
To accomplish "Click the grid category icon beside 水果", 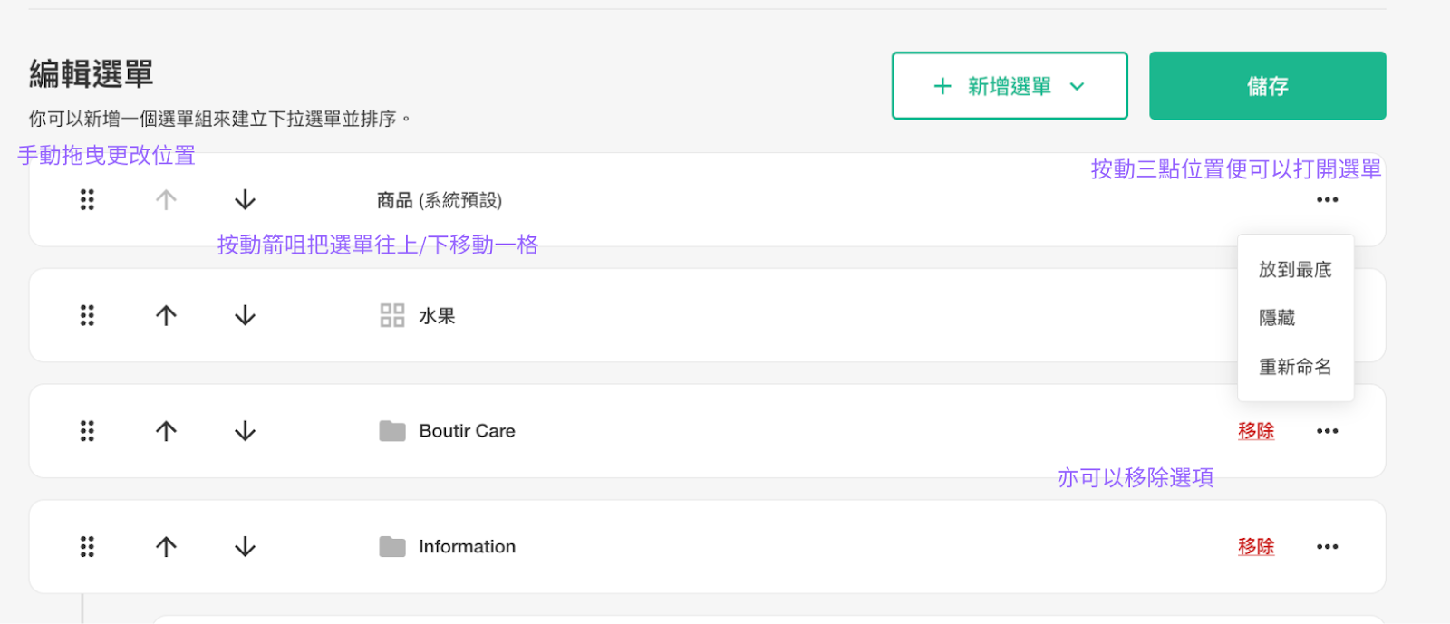I will point(392,315).
